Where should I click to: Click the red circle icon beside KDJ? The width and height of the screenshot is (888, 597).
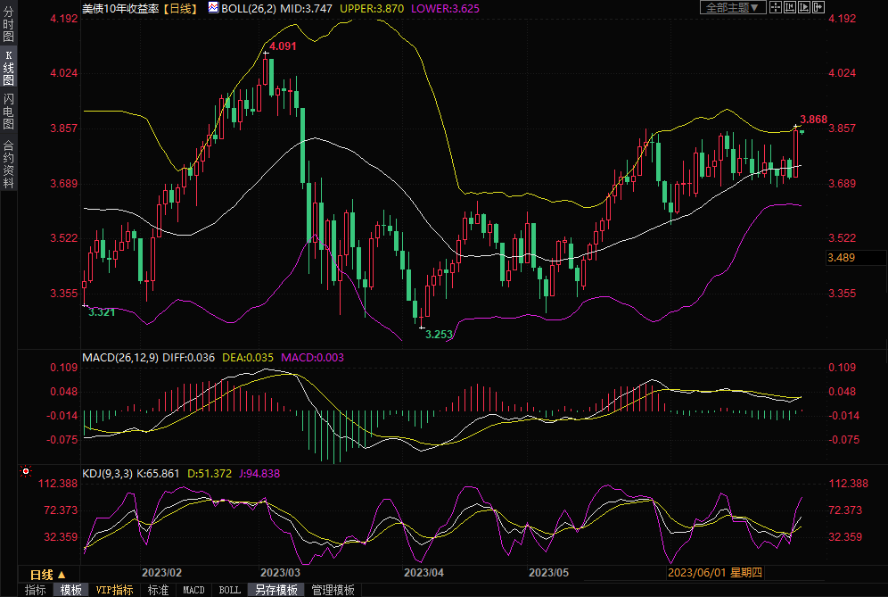[x=25, y=471]
